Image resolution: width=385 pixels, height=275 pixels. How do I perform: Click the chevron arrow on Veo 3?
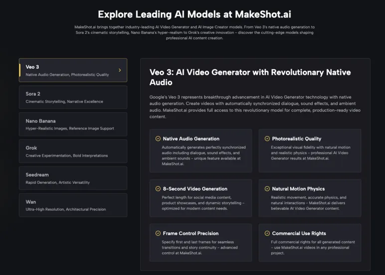coord(120,70)
